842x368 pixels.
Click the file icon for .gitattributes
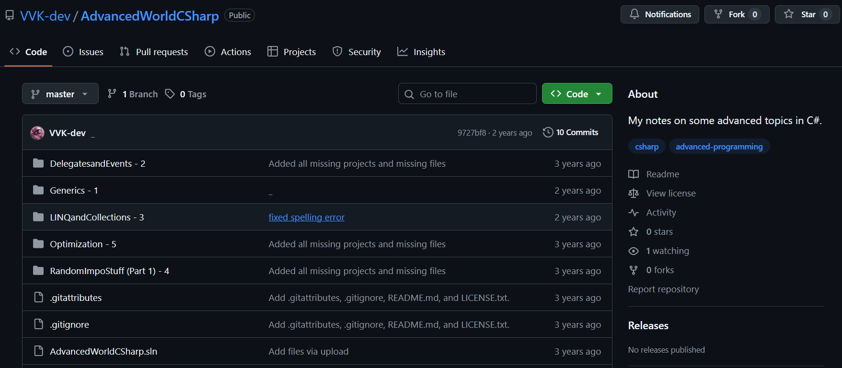coord(38,298)
